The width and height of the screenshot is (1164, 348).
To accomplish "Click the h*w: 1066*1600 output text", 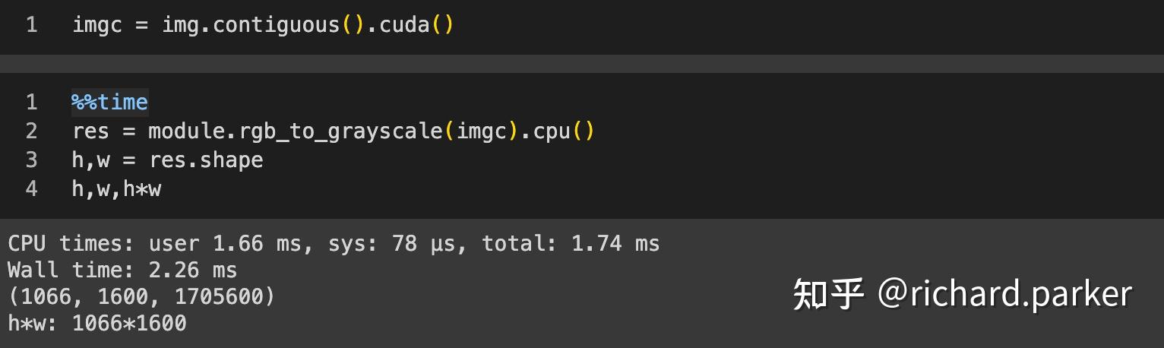I will tap(97, 323).
